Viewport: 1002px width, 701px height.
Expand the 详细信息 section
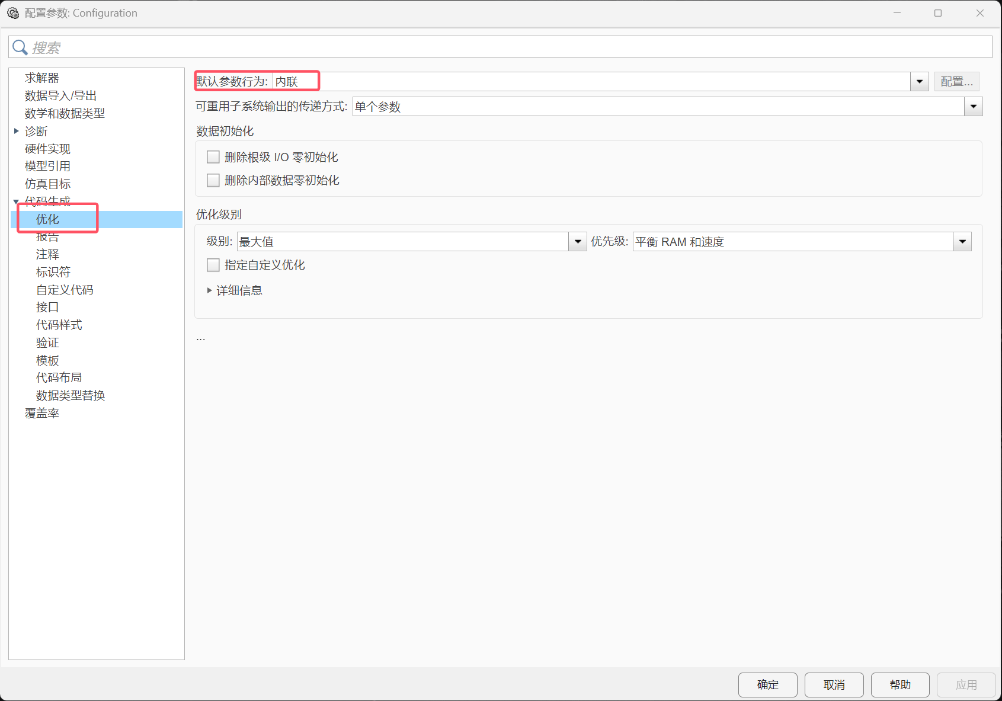pyautogui.click(x=209, y=290)
